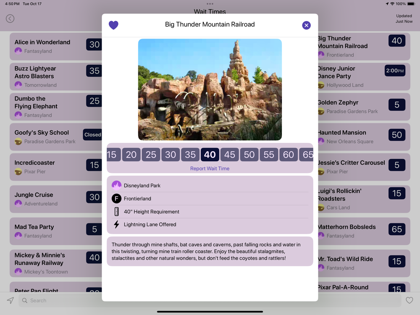Image resolution: width=420 pixels, height=315 pixels.
Task: Click Cars Land label
Action: coord(338,207)
